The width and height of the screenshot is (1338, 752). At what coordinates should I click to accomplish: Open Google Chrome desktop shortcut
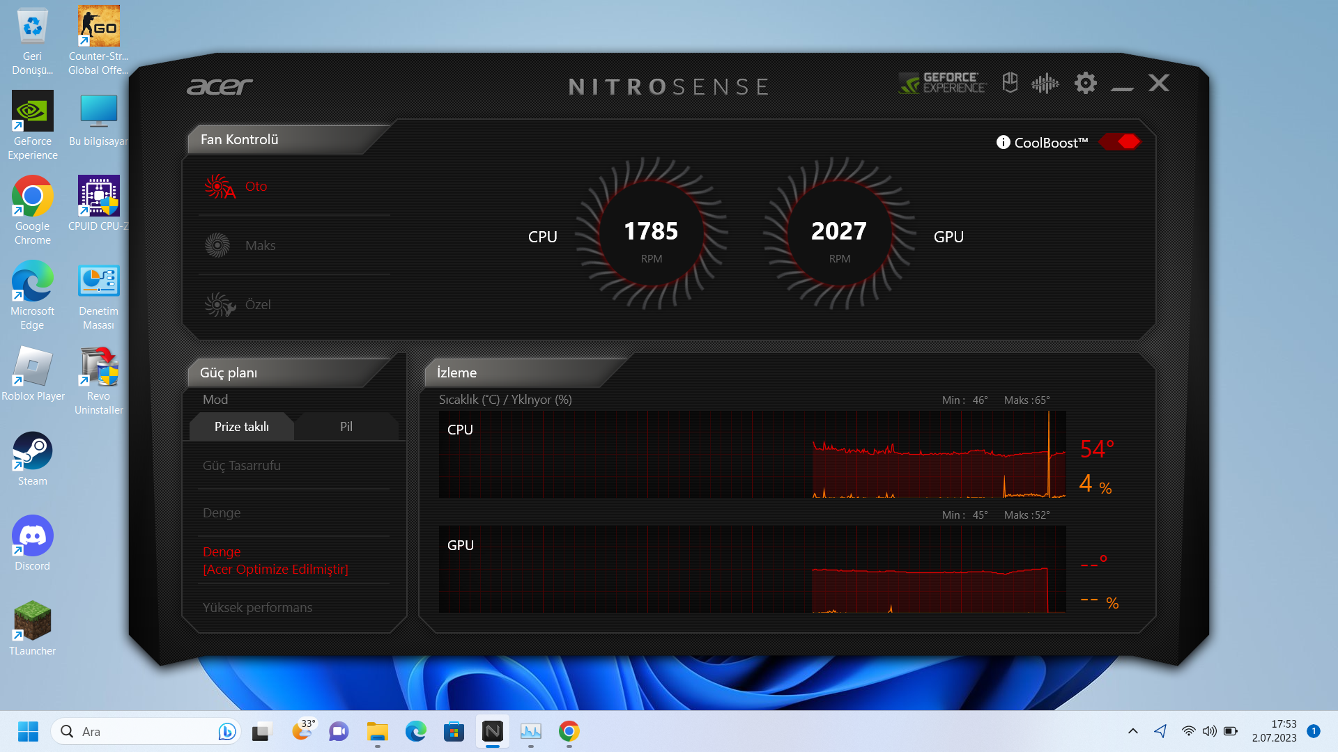pos(32,210)
